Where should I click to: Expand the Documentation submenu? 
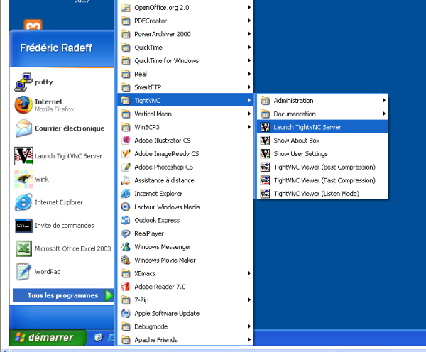click(322, 114)
